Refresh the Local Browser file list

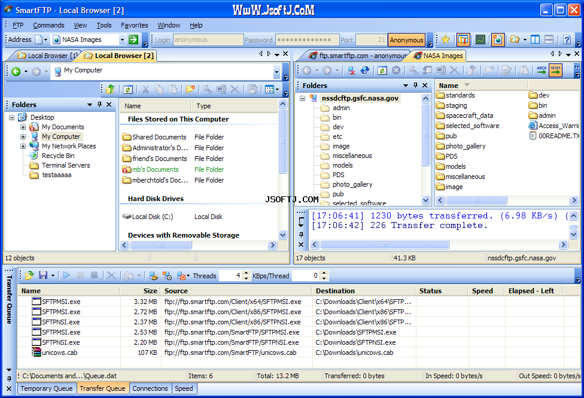pyautogui.click(x=128, y=89)
